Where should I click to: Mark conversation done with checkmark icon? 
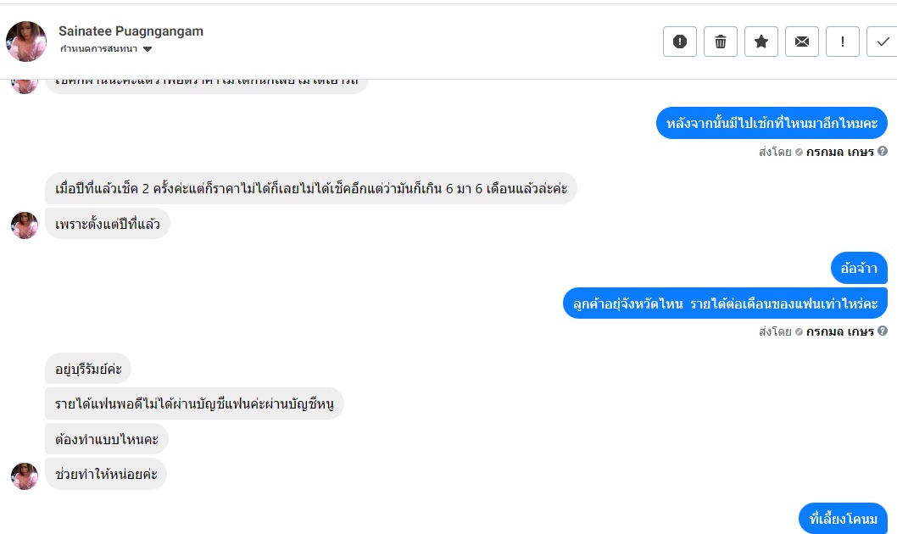pos(882,42)
